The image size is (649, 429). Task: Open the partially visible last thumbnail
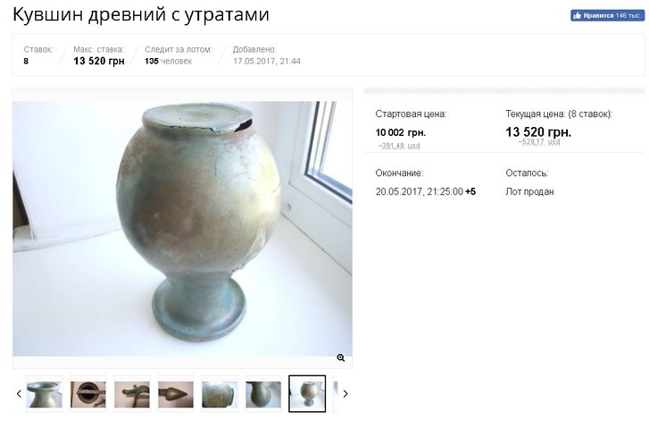point(336,394)
